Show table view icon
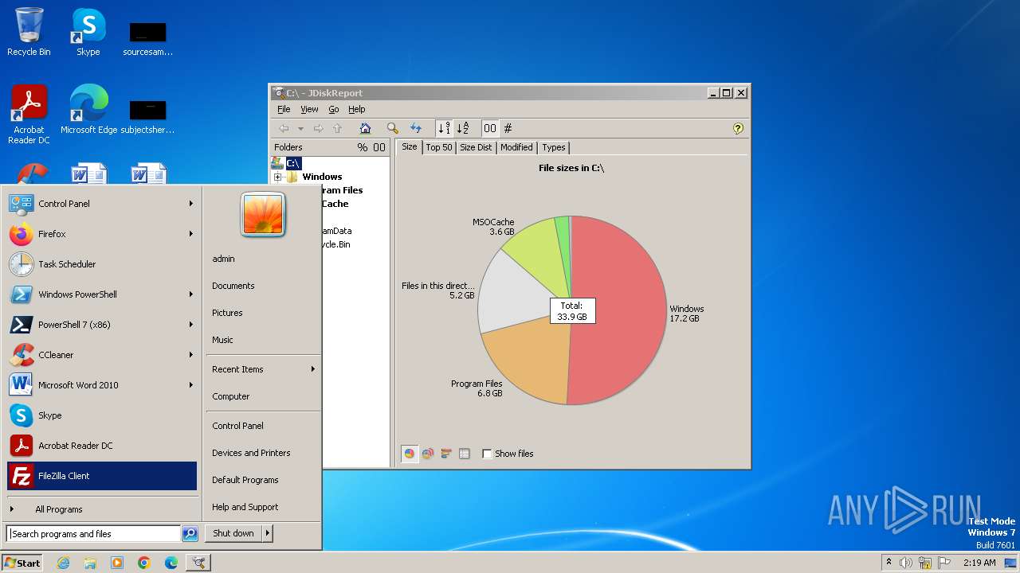The image size is (1020, 573). (465, 454)
